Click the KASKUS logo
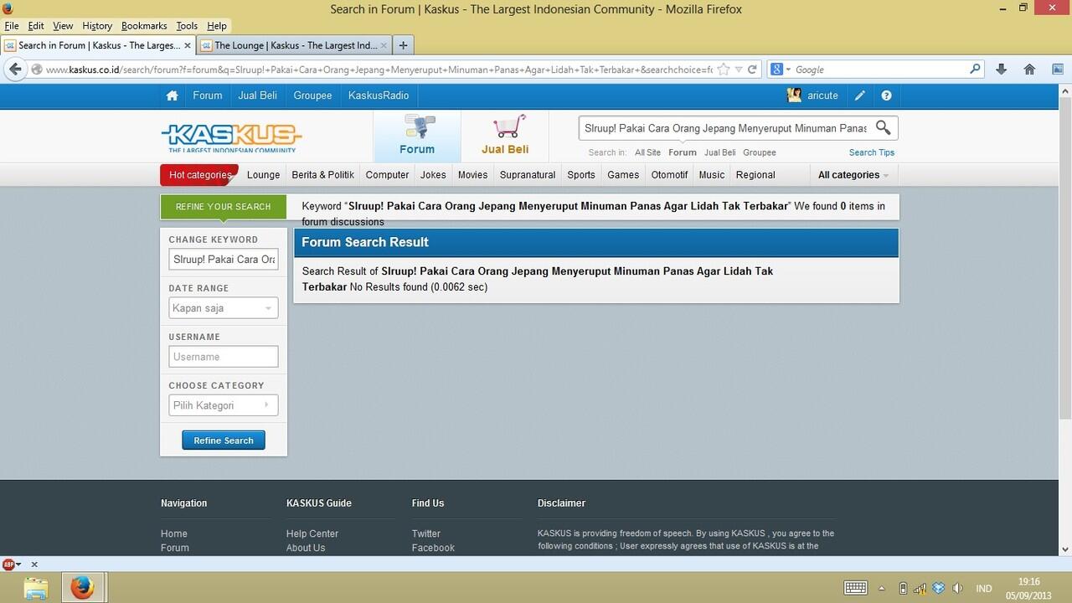Image resolution: width=1072 pixels, height=603 pixels. pyautogui.click(x=231, y=137)
